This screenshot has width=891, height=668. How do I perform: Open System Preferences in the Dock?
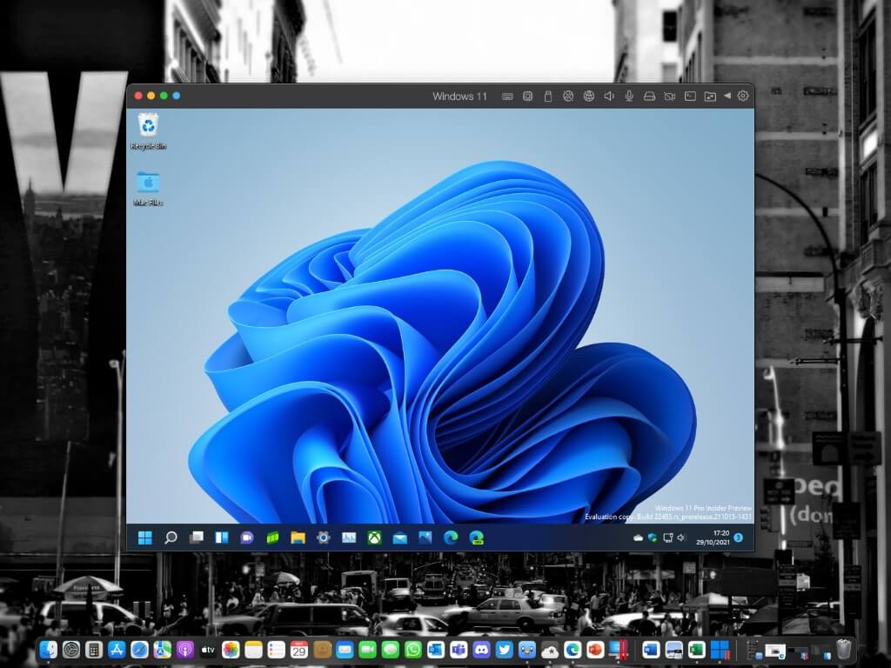click(71, 649)
